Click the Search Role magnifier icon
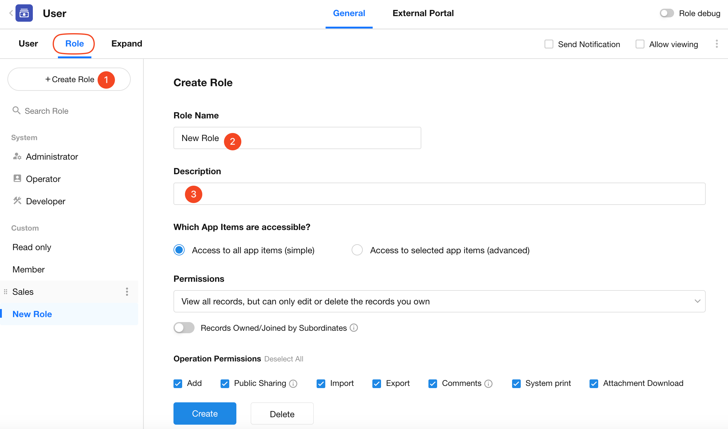 click(x=16, y=110)
